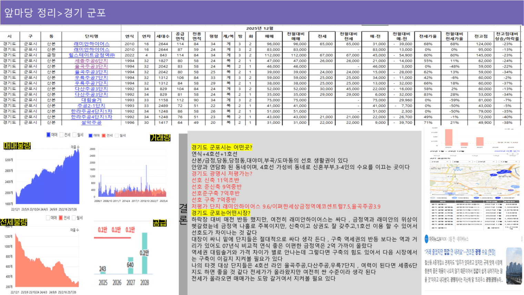This screenshot has width=524, height=295.
Task: Open the apartment photo thumbnail in the news card
Action: (514, 266)
